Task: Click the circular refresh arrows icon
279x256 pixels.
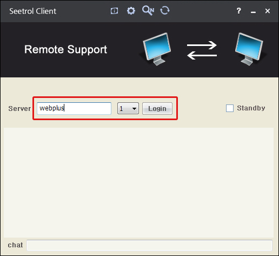Action: 165,10
